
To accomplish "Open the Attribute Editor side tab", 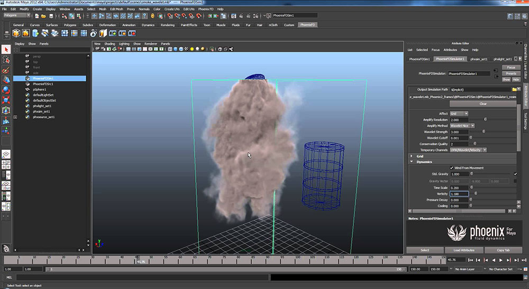I will point(525,96).
